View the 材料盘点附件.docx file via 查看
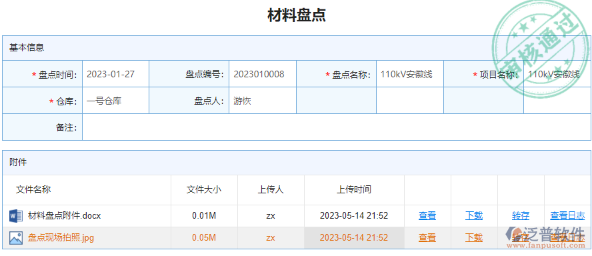The width and height of the screenshot is (592, 256). click(427, 216)
